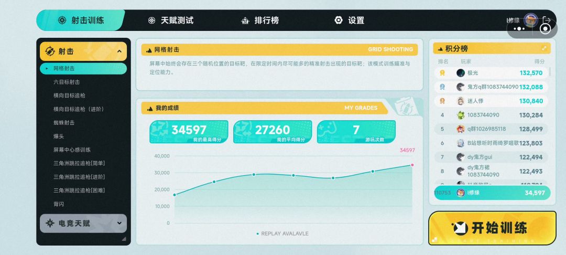The image size is (566, 255).
Task: Switch to the 天赋测试 tab
Action: click(x=177, y=20)
